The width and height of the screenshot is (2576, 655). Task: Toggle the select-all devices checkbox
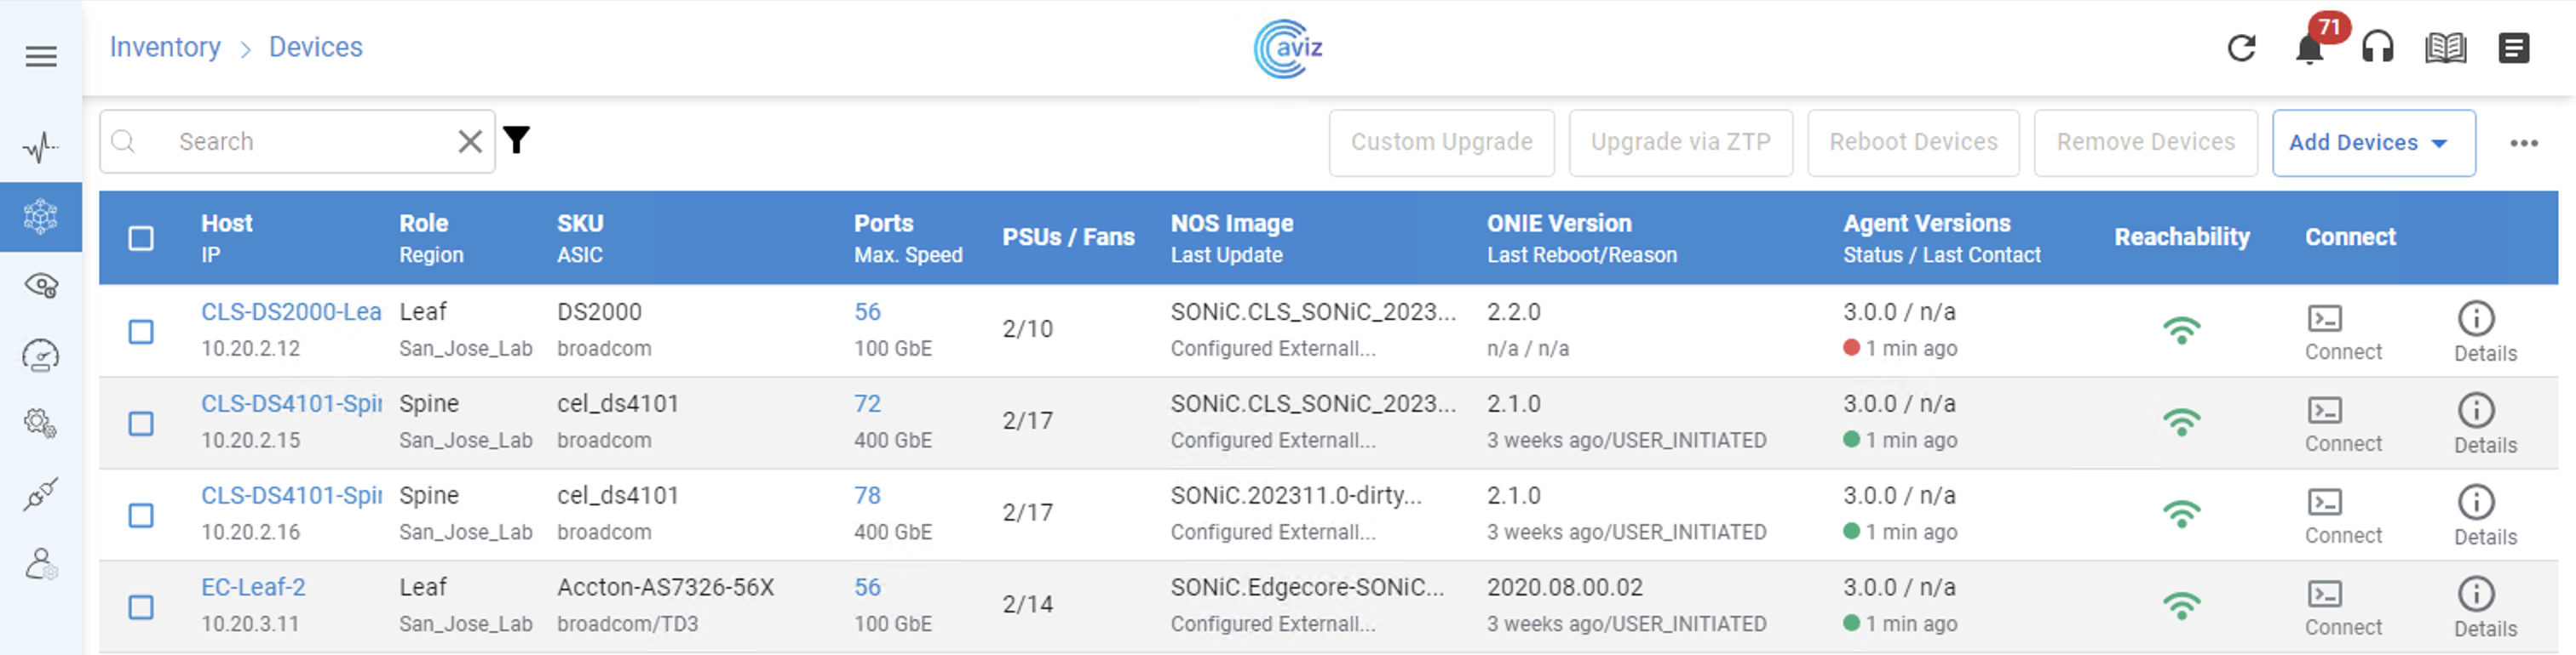[x=141, y=239]
